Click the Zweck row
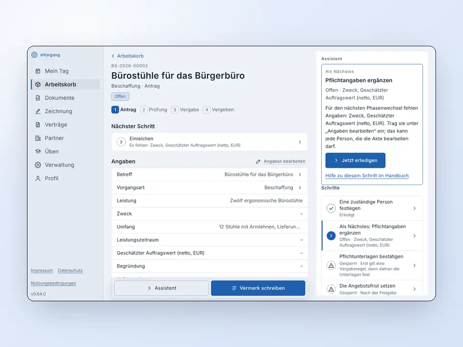This screenshot has width=463, height=347. coord(210,214)
